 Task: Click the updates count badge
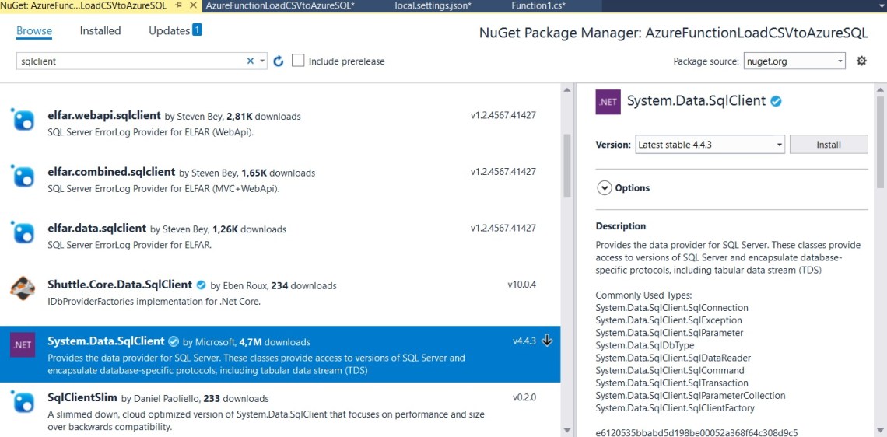tap(197, 30)
